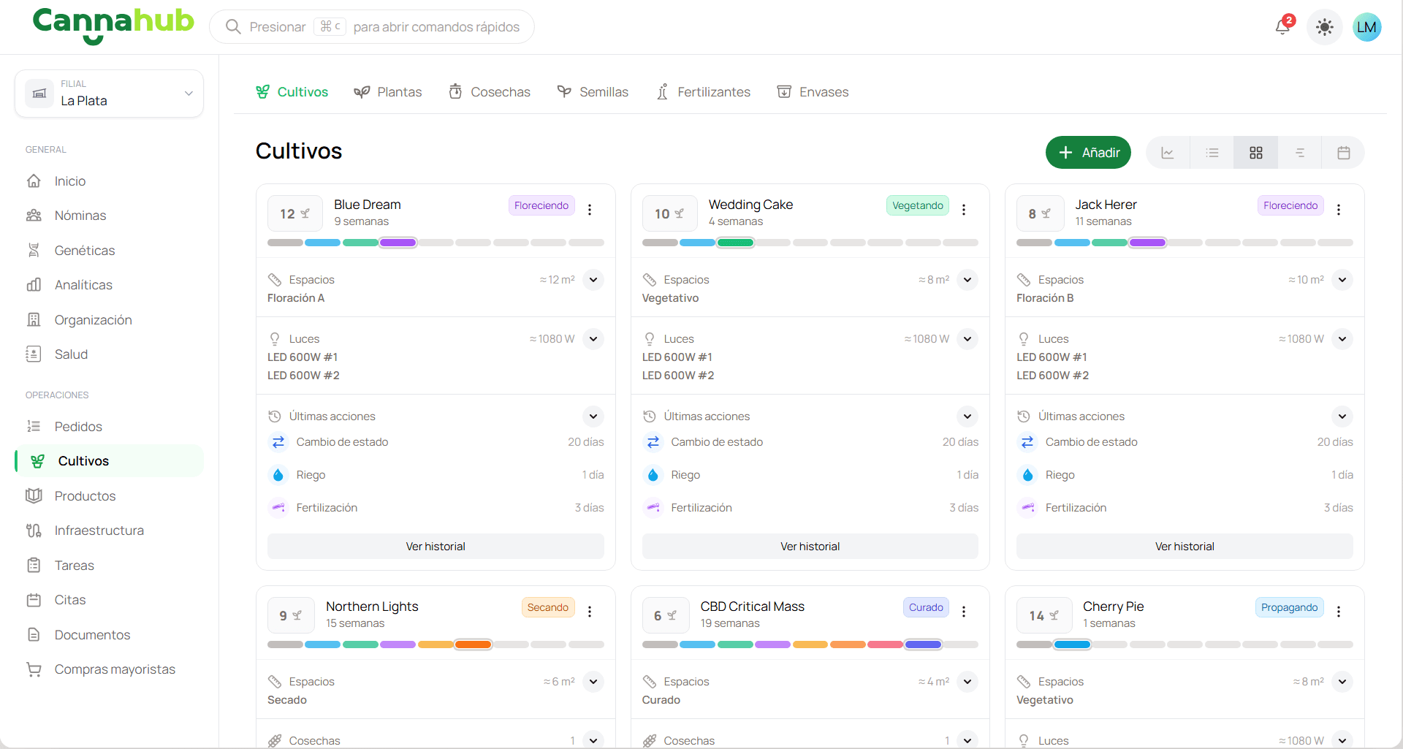Click the Inicio home icon

click(34, 180)
